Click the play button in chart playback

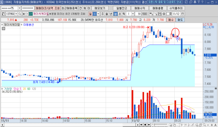coord(138,125)
